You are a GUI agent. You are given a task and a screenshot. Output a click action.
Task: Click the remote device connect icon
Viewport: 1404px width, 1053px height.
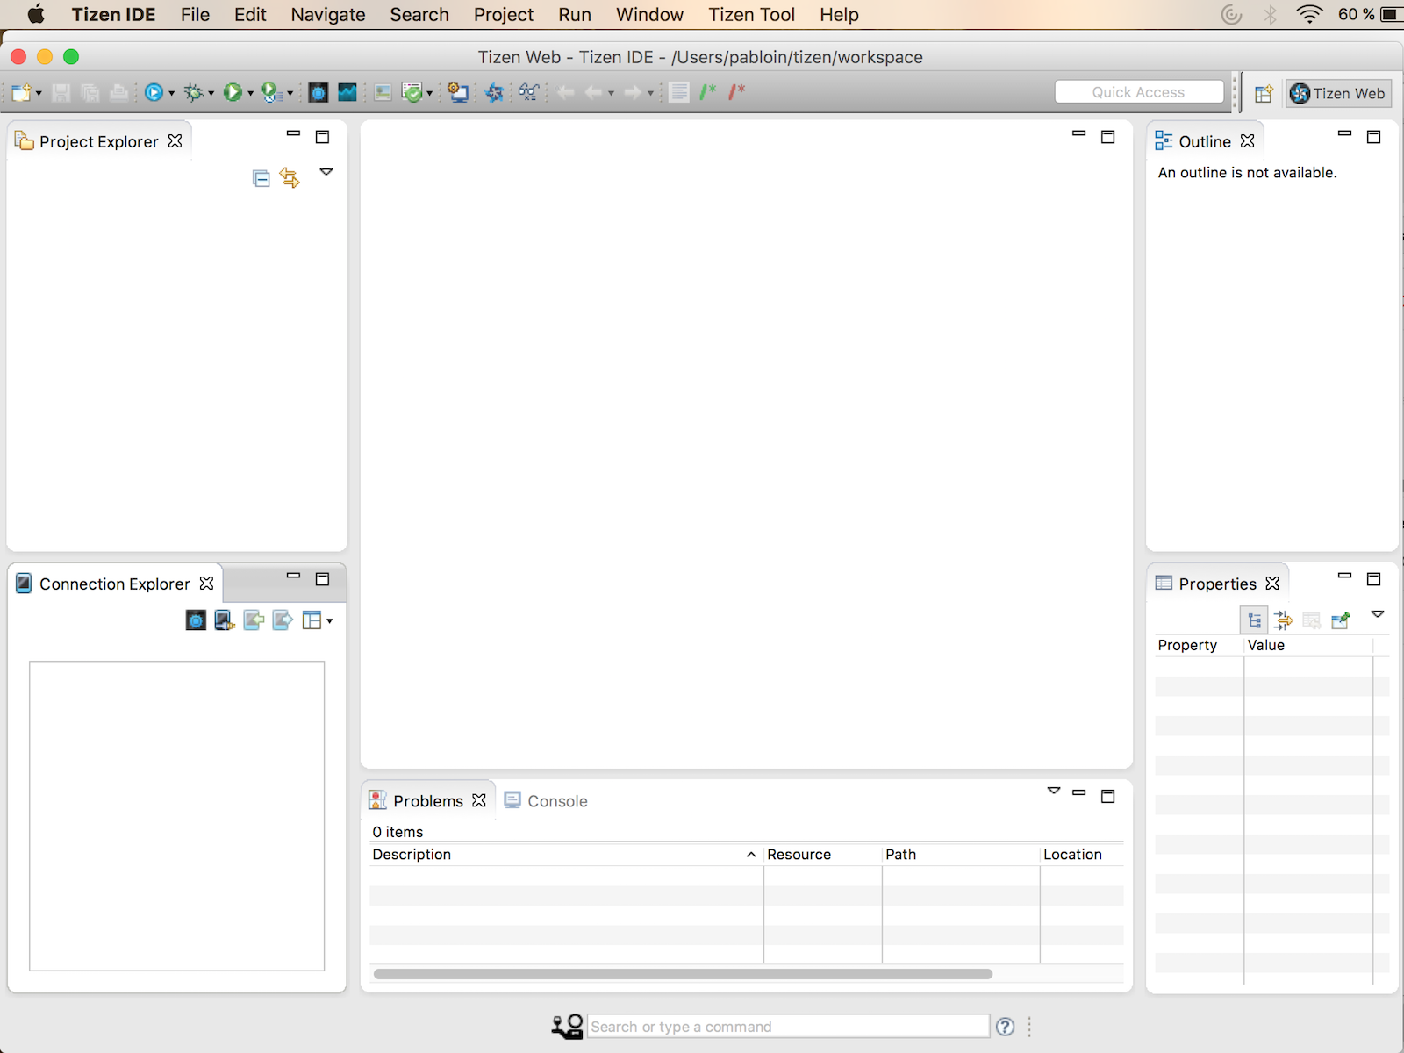click(x=225, y=621)
